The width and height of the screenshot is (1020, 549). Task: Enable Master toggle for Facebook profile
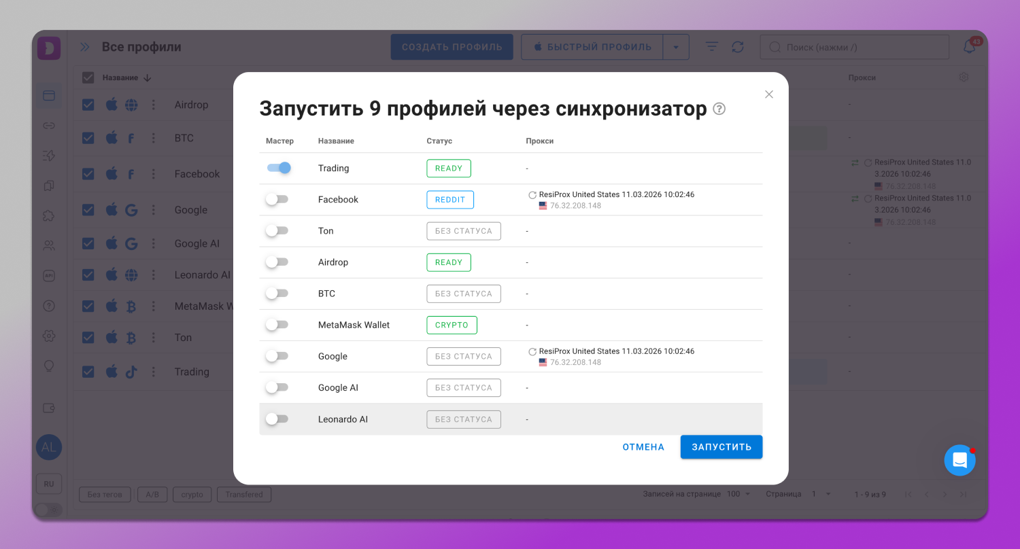point(277,199)
